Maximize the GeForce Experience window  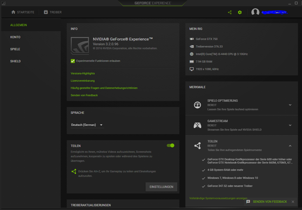point(296,3)
